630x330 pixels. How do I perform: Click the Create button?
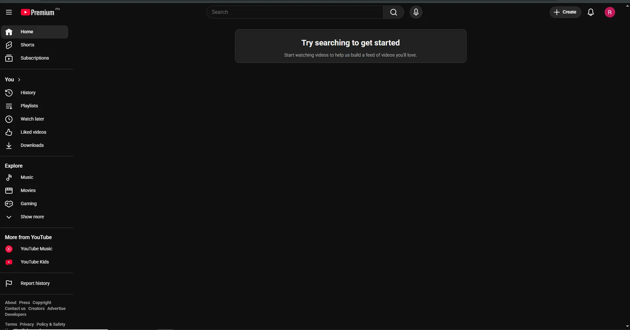(x=565, y=12)
